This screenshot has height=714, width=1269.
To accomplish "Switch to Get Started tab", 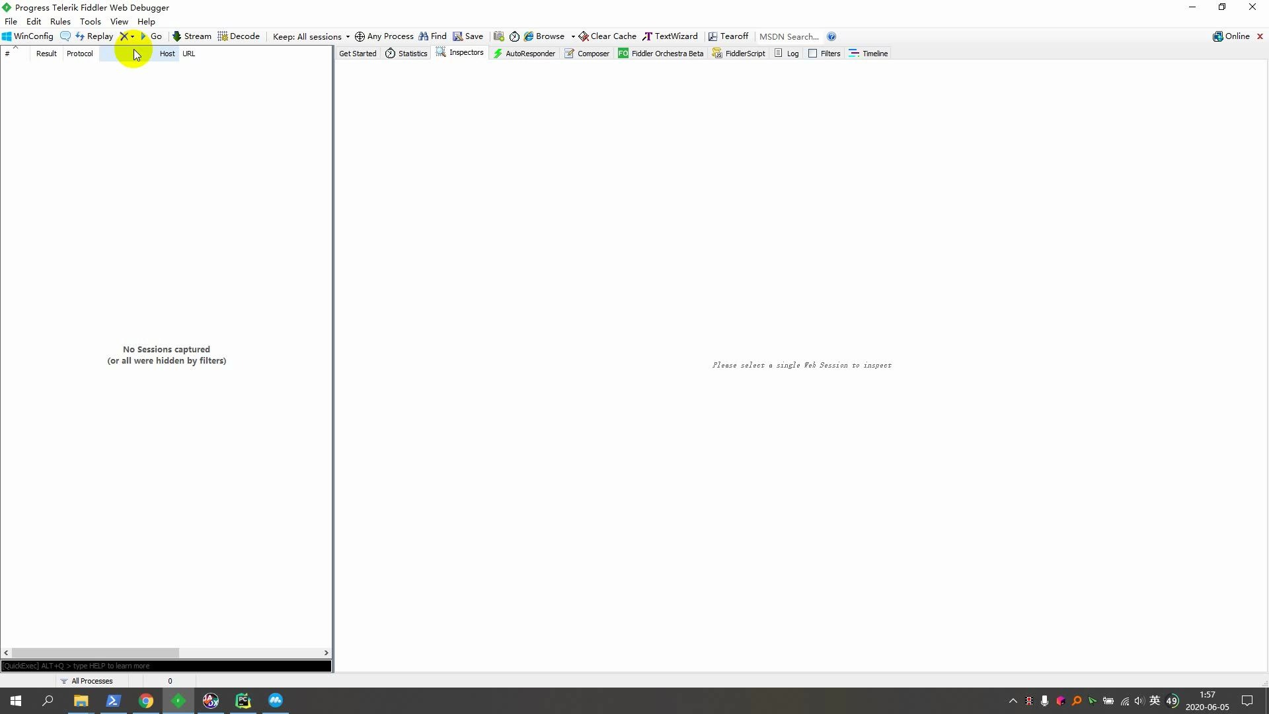I will pyautogui.click(x=358, y=54).
